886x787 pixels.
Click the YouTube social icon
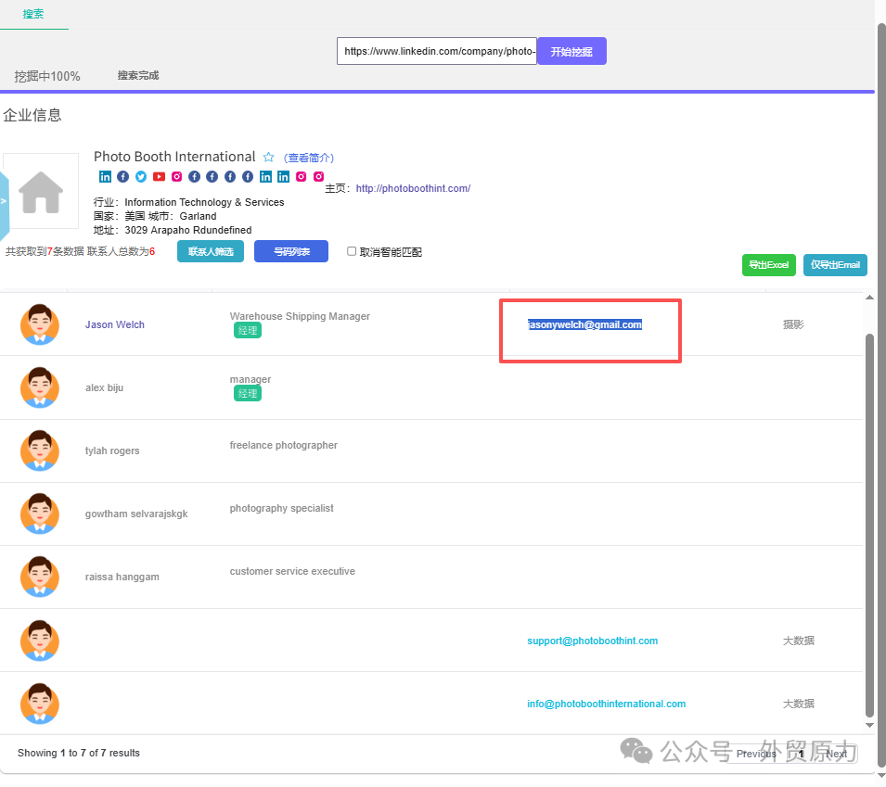tap(159, 177)
